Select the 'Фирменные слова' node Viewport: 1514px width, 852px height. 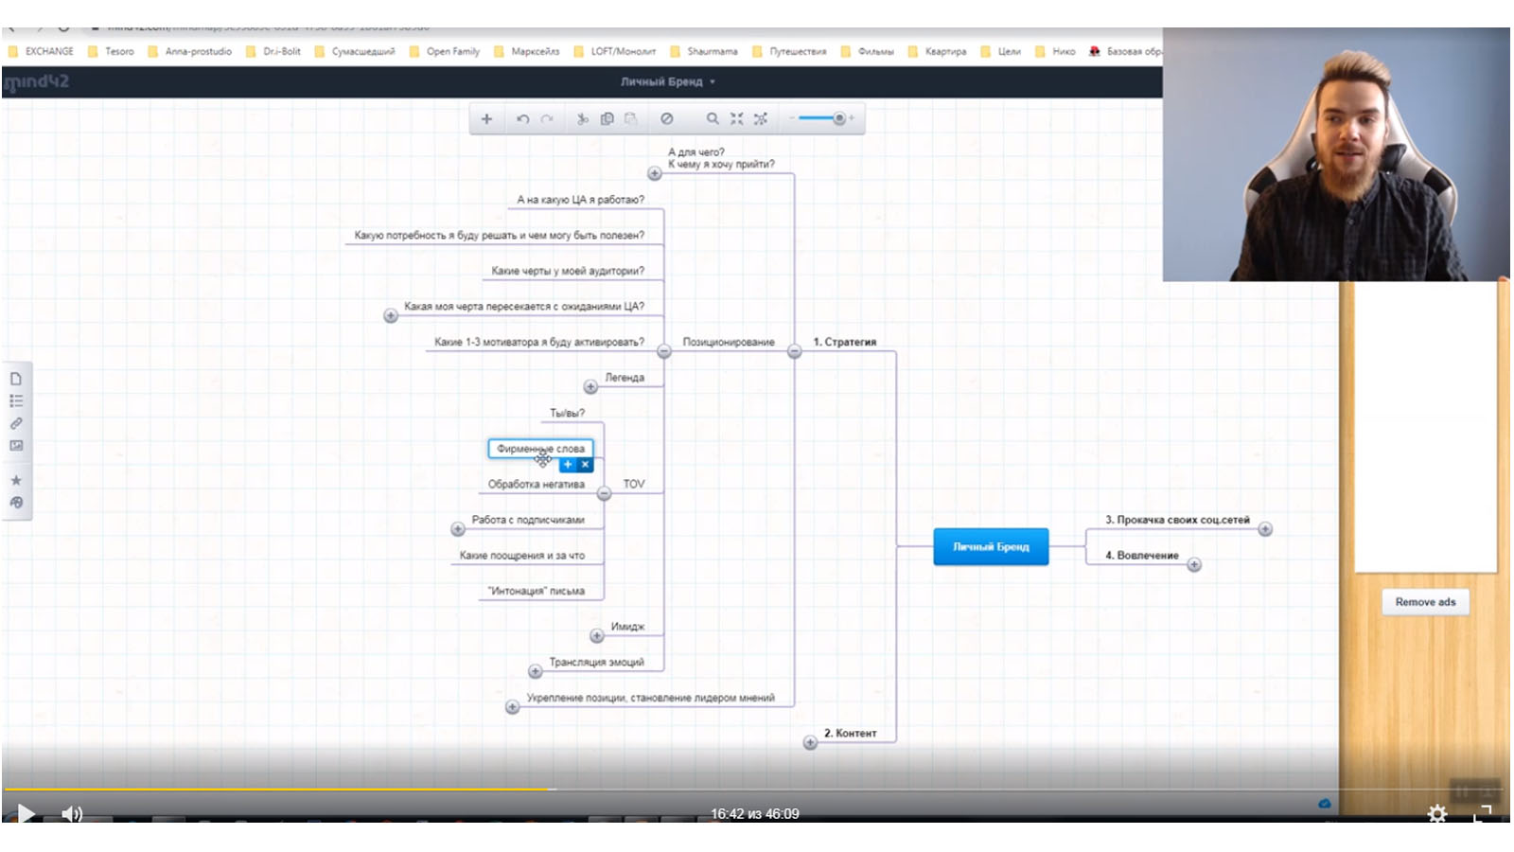541,449
